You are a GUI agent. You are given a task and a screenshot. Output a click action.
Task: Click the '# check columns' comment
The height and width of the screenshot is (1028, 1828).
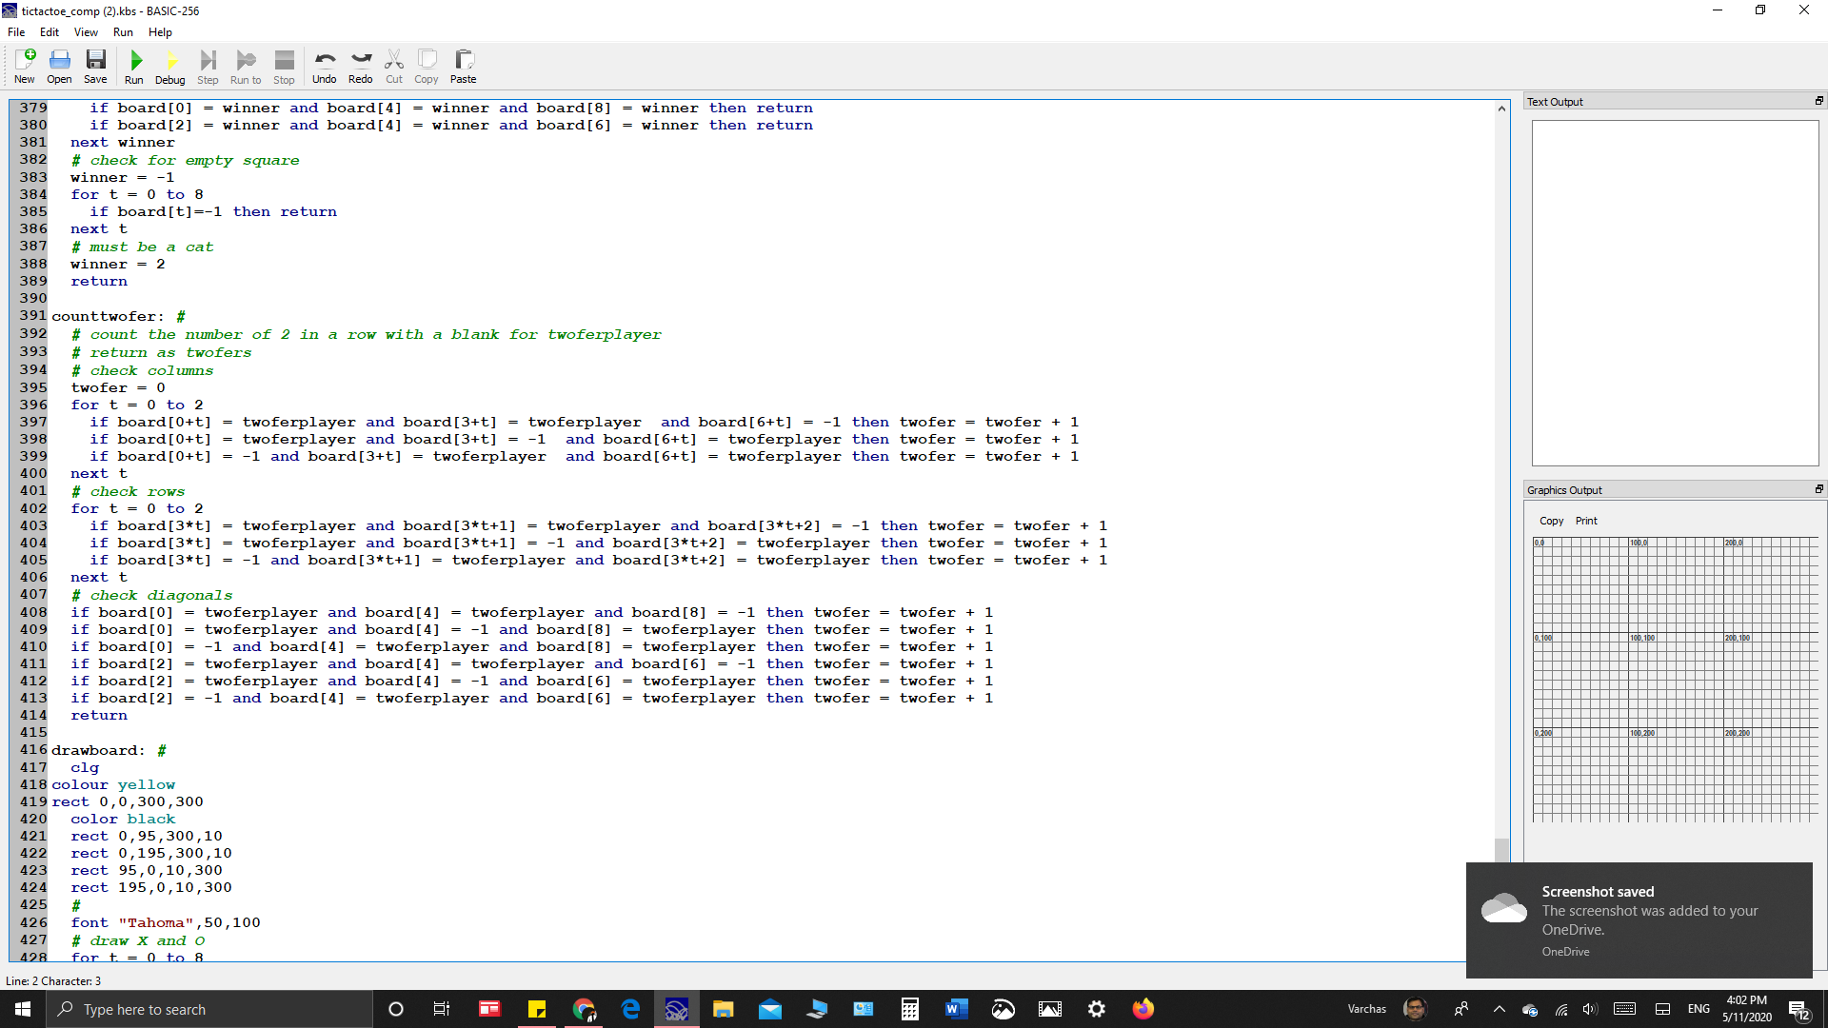pyautogui.click(x=142, y=370)
